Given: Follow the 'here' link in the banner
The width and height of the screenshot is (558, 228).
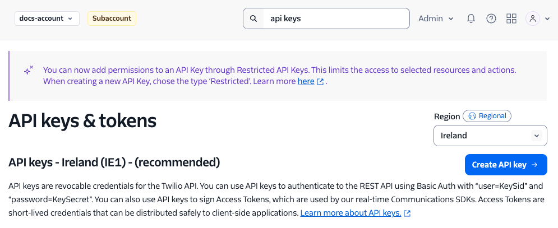Looking at the screenshot, I should [306, 81].
